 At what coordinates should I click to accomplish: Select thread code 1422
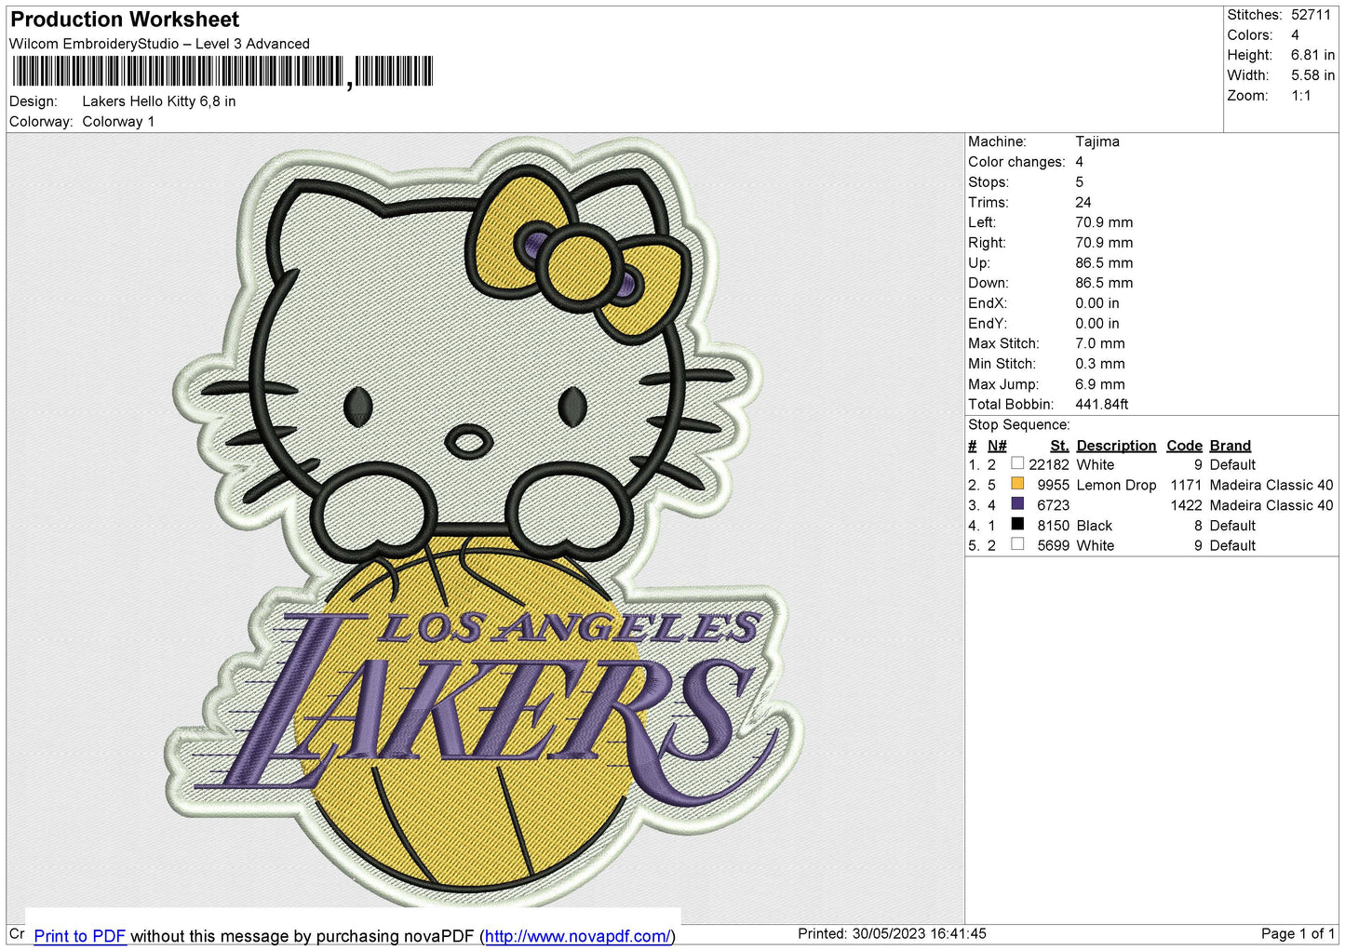click(x=1186, y=505)
